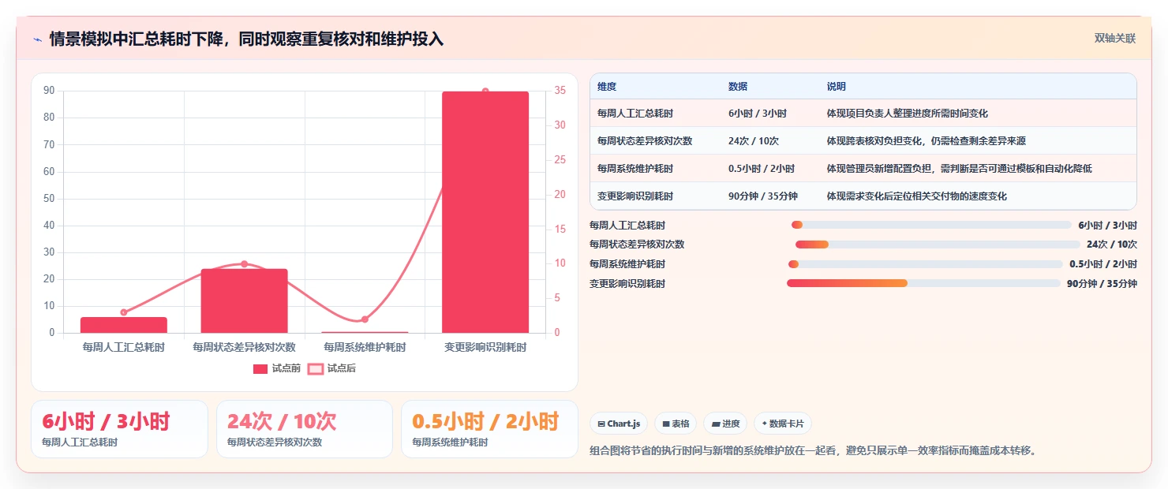Click the 每周系统维护耗时 progress bar

click(926, 264)
